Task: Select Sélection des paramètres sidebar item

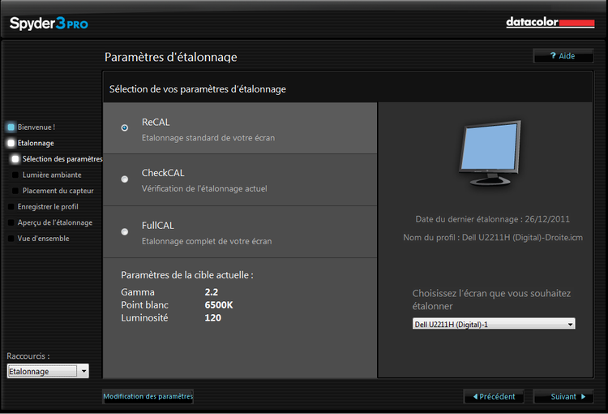Action: (x=62, y=159)
